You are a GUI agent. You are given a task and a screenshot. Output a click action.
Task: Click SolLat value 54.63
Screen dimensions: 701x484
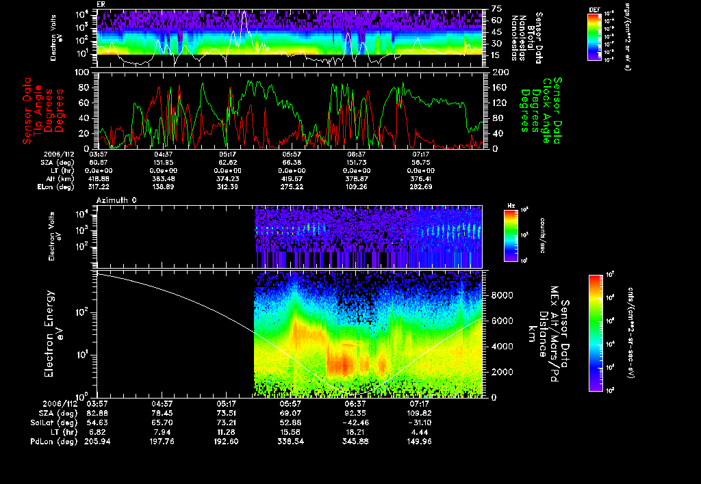click(97, 422)
